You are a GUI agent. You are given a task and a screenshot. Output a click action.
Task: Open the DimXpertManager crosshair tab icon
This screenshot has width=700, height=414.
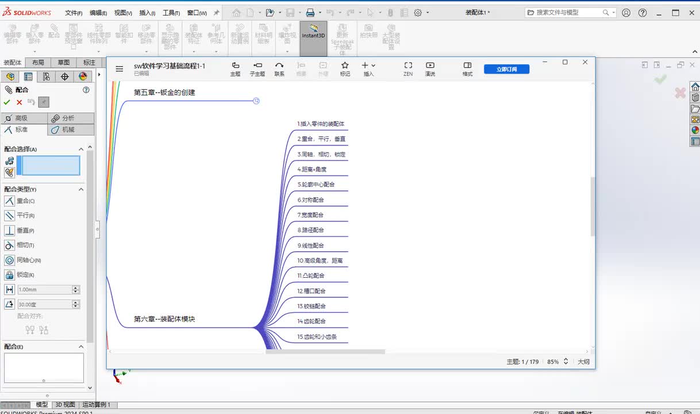point(65,76)
